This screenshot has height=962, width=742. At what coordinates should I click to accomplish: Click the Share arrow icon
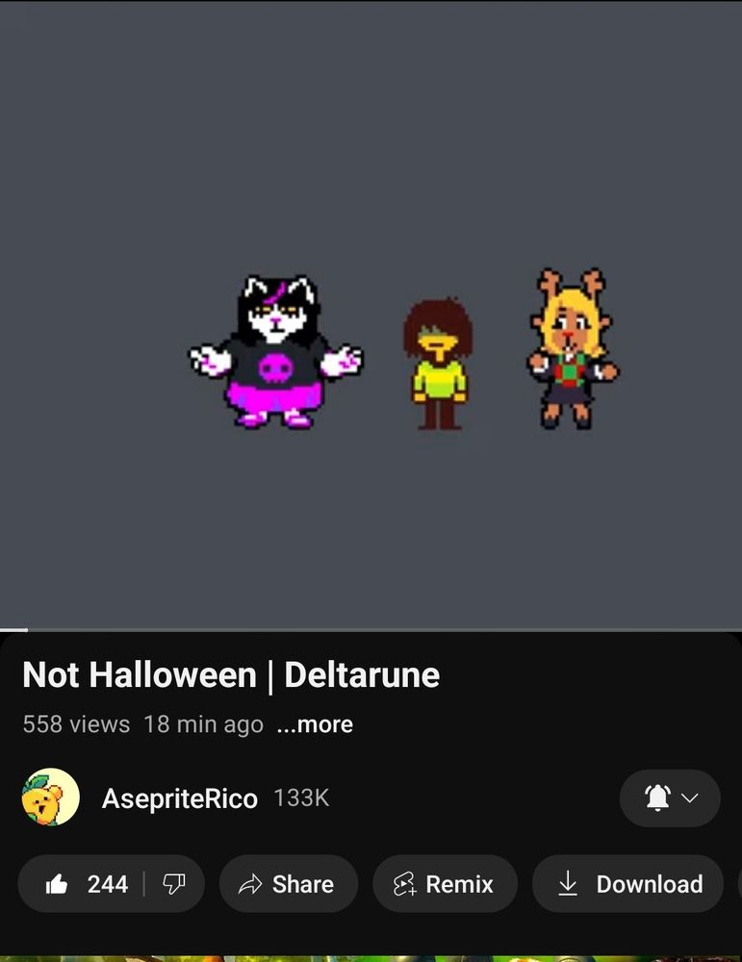(x=250, y=884)
